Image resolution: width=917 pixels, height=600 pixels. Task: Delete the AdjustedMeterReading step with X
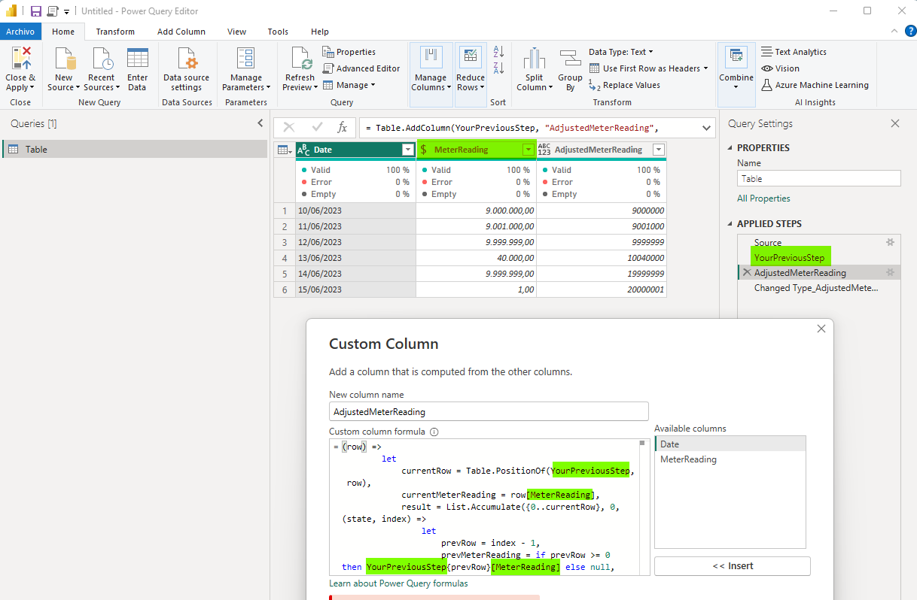pyautogui.click(x=747, y=272)
